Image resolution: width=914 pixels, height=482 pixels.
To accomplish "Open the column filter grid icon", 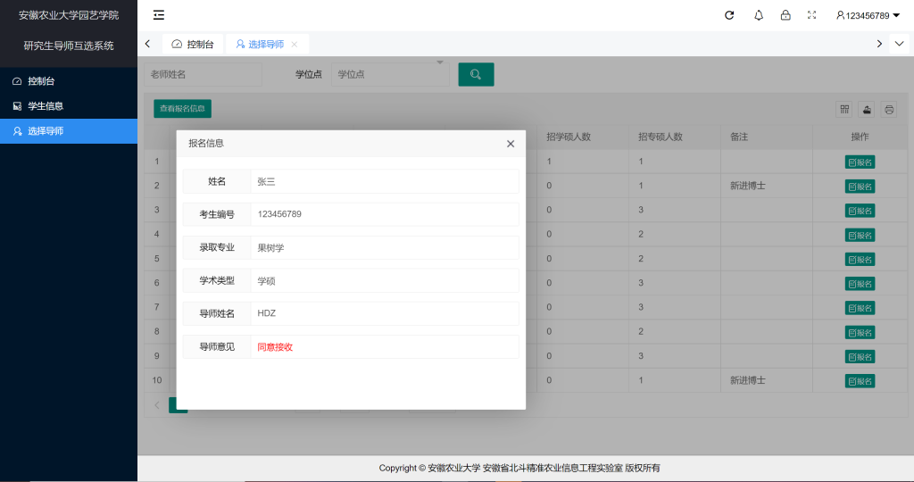I will pos(843,109).
